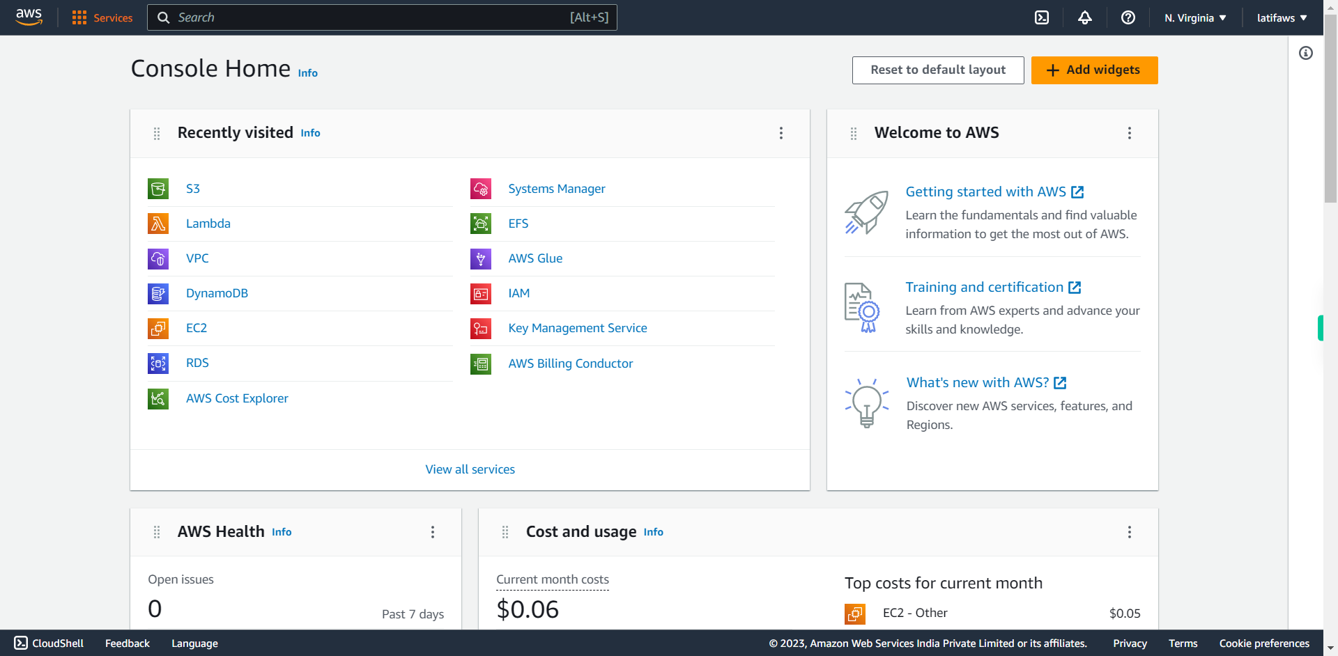Click the Services label in header
The image size is (1338, 656).
(x=113, y=18)
